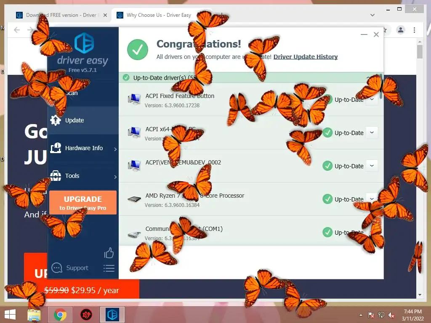The image size is (431, 323).
Task: Open Hardware Info in the sidebar
Action: pyautogui.click(x=83, y=148)
